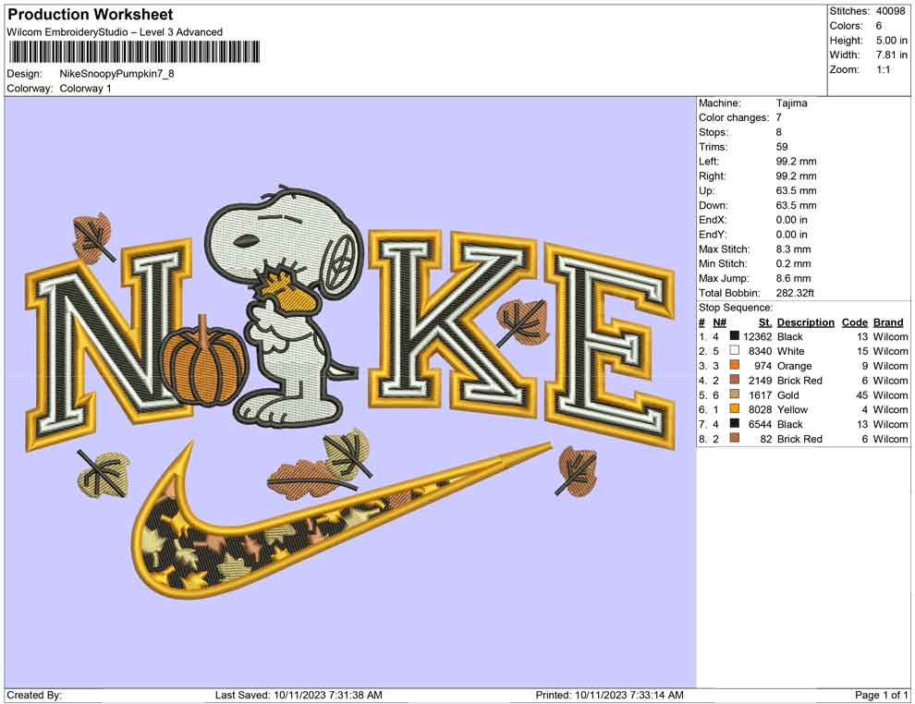Click the Stops value '8'
The width and height of the screenshot is (915, 704).
779,132
